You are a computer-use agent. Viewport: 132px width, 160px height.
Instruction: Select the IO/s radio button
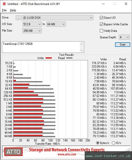113,143
